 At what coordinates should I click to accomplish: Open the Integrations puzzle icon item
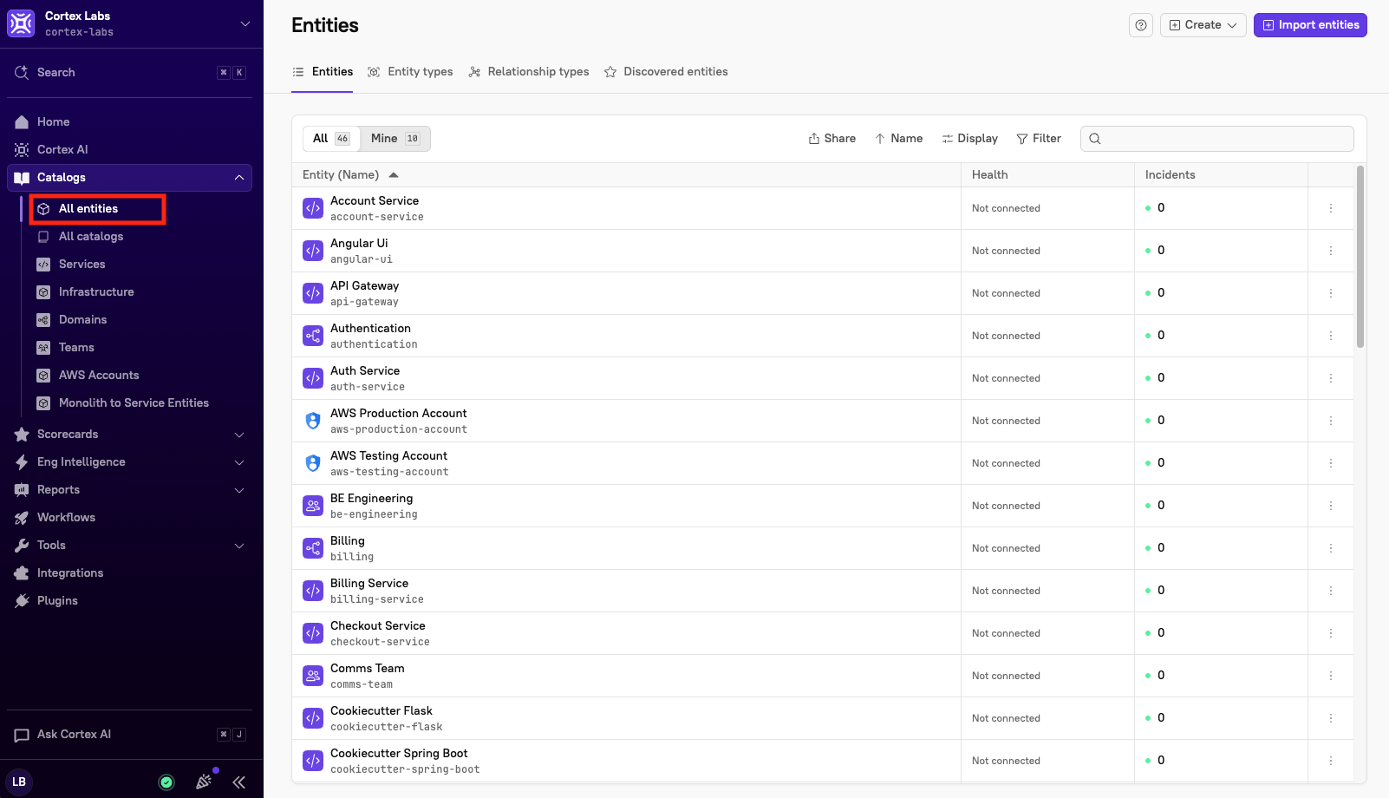click(129, 573)
